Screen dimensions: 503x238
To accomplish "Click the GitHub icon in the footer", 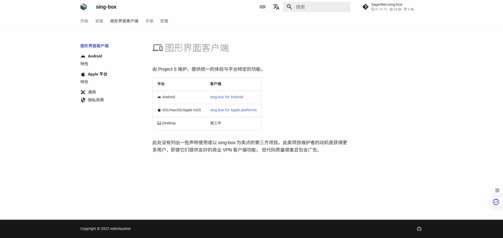I will pos(419,229).
